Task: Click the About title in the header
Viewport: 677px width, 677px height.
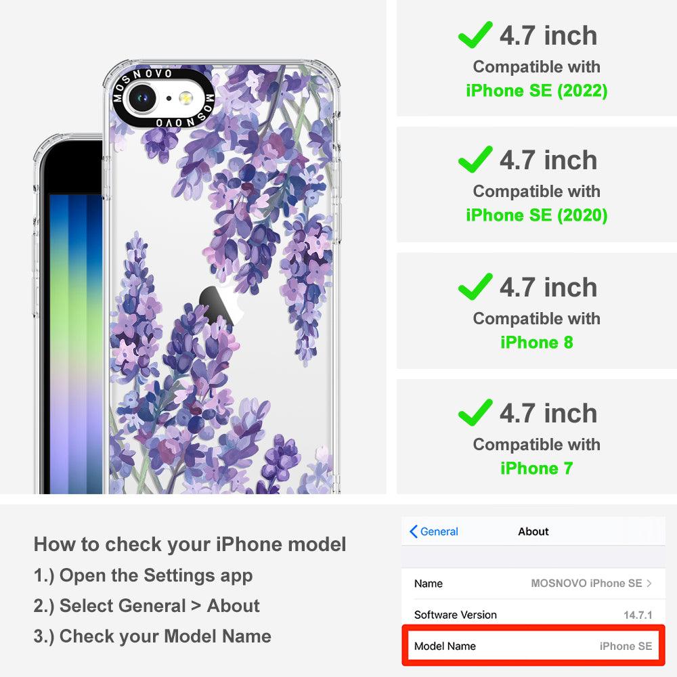Action: 533,531
